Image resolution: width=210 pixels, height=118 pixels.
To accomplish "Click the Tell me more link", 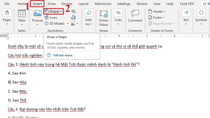I will (x=63, y=55).
